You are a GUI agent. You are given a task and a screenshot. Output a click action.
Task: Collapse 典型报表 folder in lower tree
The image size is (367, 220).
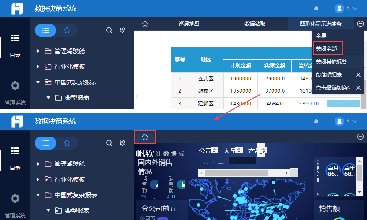coord(48,210)
